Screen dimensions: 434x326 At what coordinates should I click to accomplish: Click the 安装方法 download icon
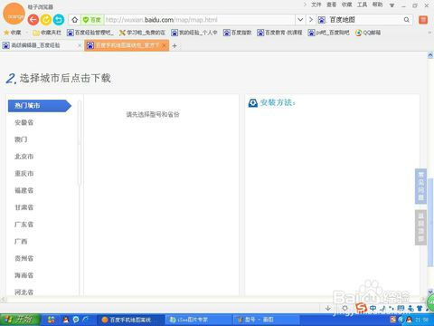pos(253,103)
